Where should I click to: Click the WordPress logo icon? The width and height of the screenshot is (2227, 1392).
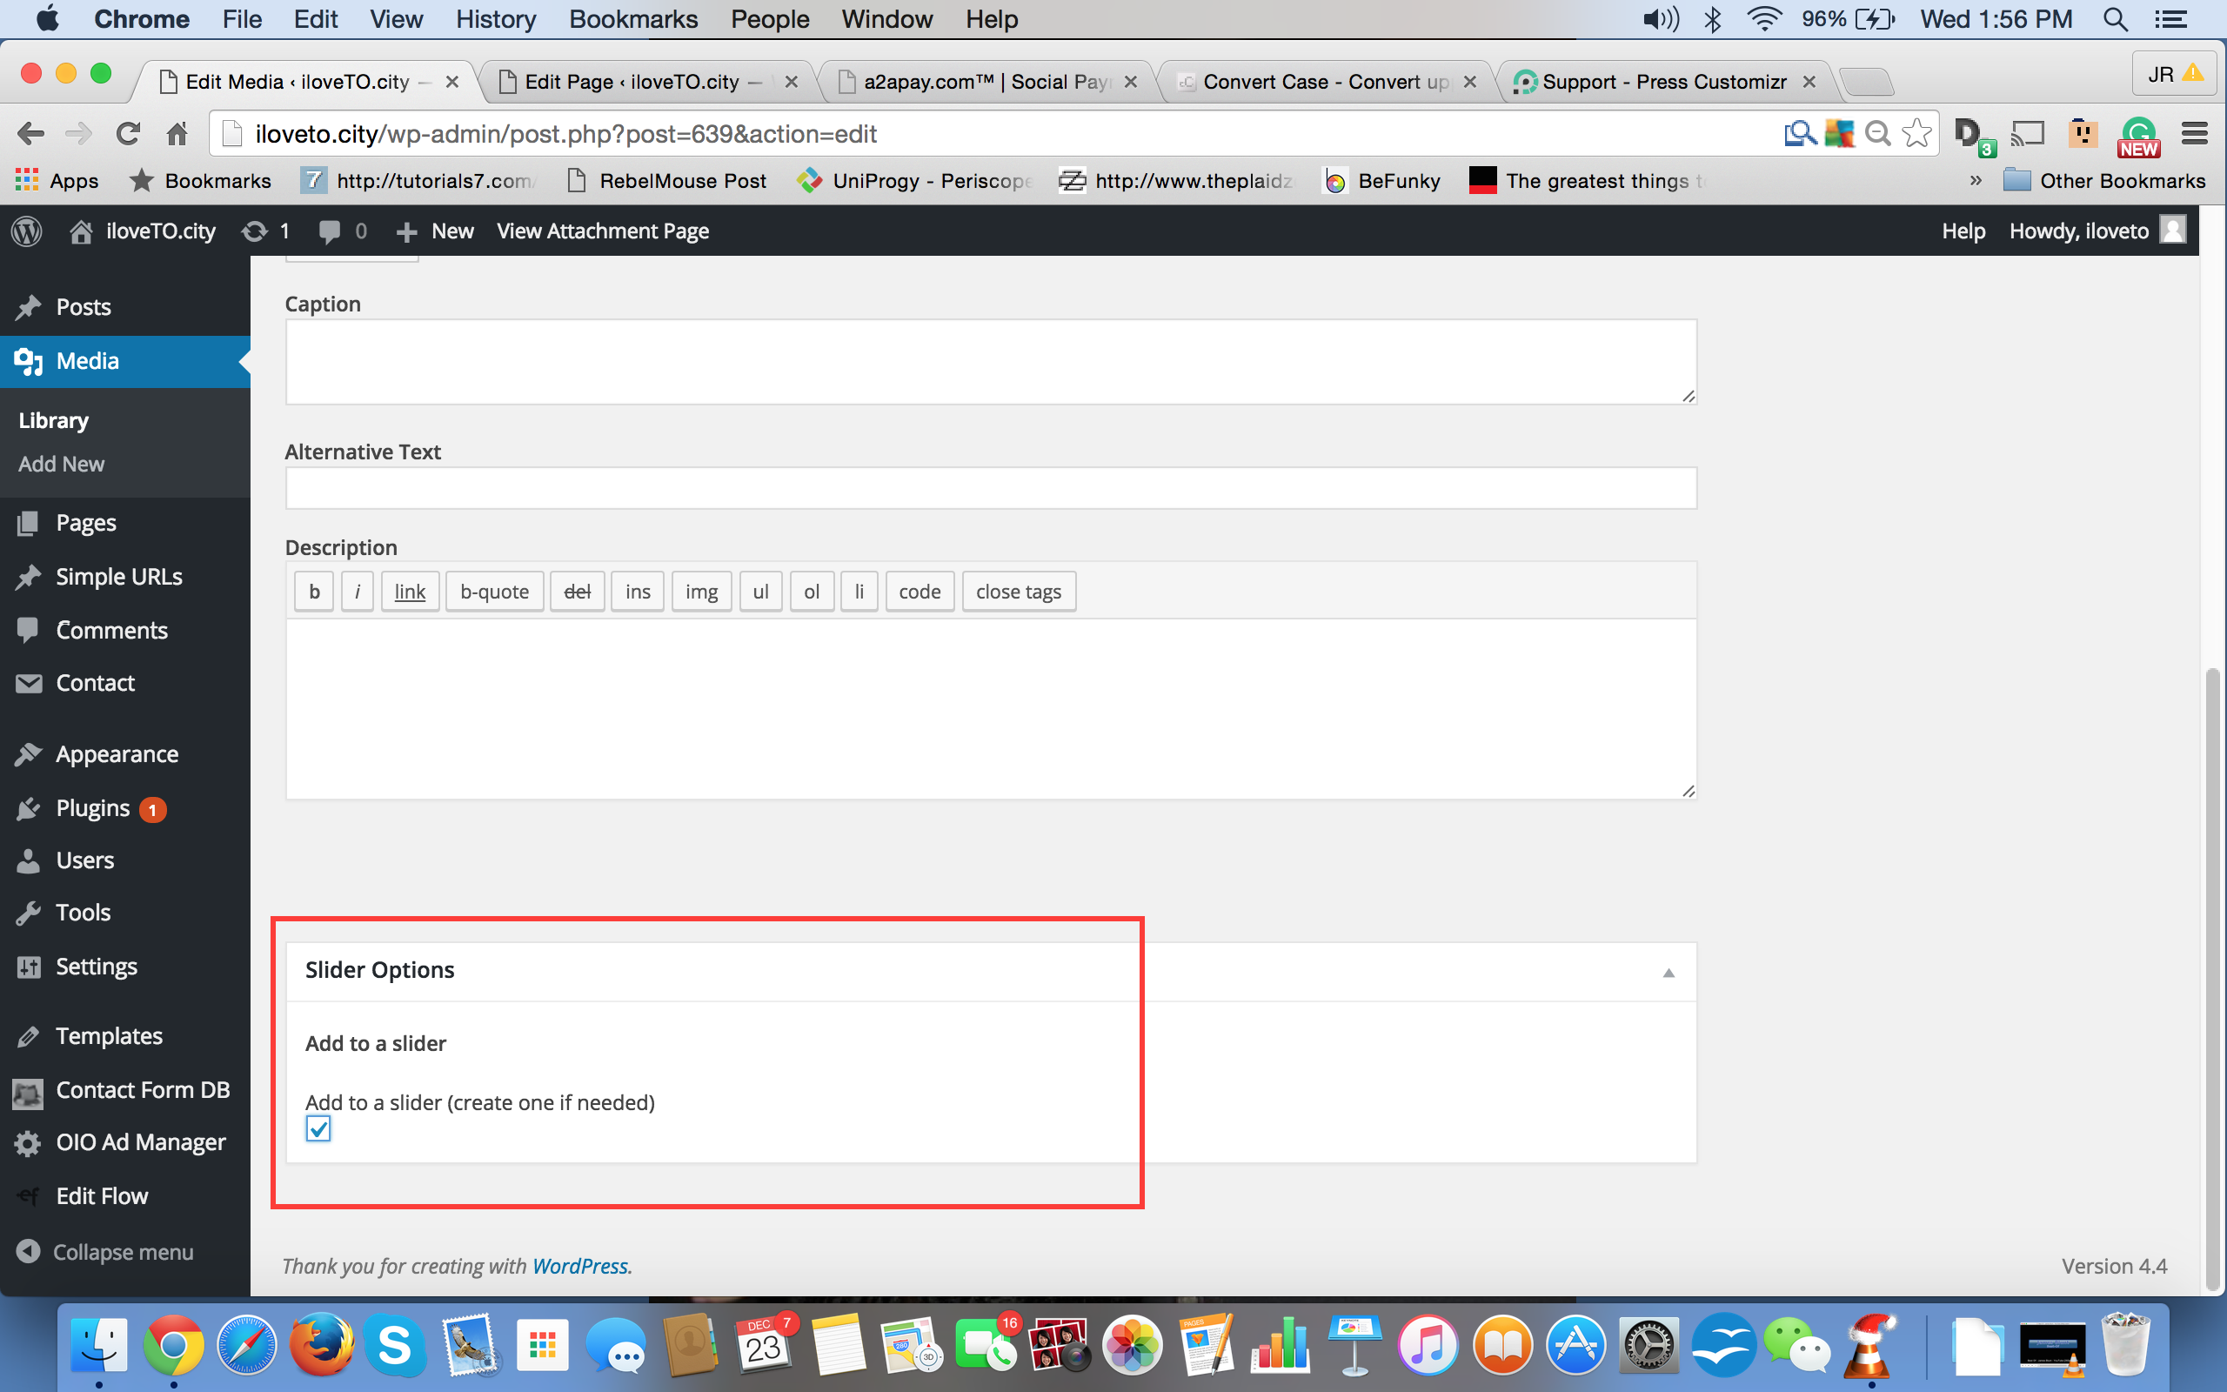click(27, 231)
